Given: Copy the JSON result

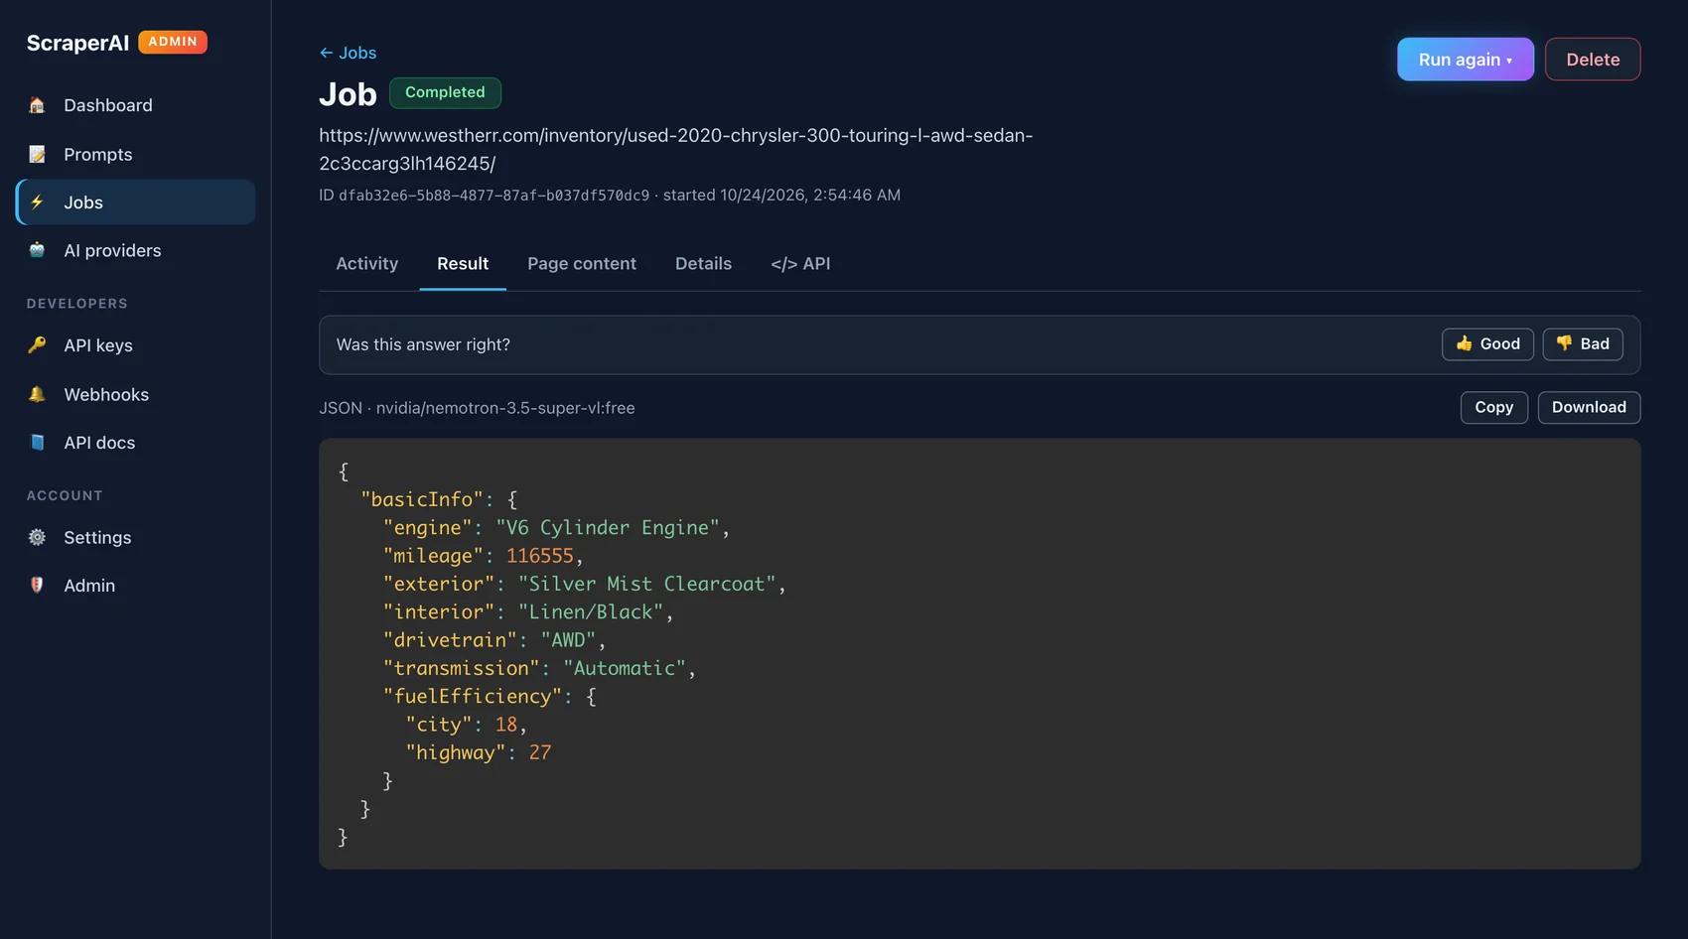Looking at the screenshot, I should 1493,408.
